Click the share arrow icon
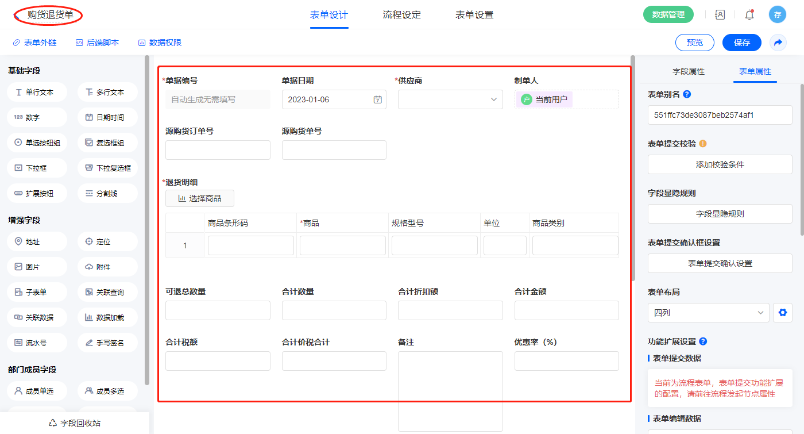Image resolution: width=804 pixels, height=434 pixels. tap(778, 43)
